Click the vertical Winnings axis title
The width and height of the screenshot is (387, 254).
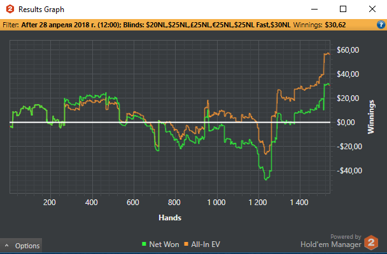point(371,117)
